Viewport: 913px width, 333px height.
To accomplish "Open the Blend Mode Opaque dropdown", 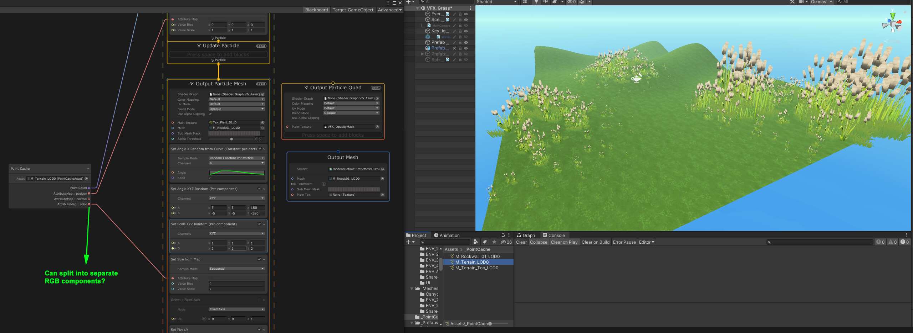I will (x=236, y=109).
